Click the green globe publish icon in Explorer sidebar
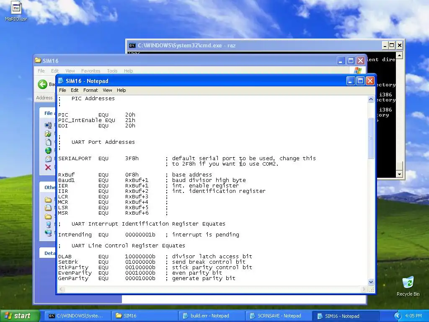This screenshot has width=429, height=322. 48,151
